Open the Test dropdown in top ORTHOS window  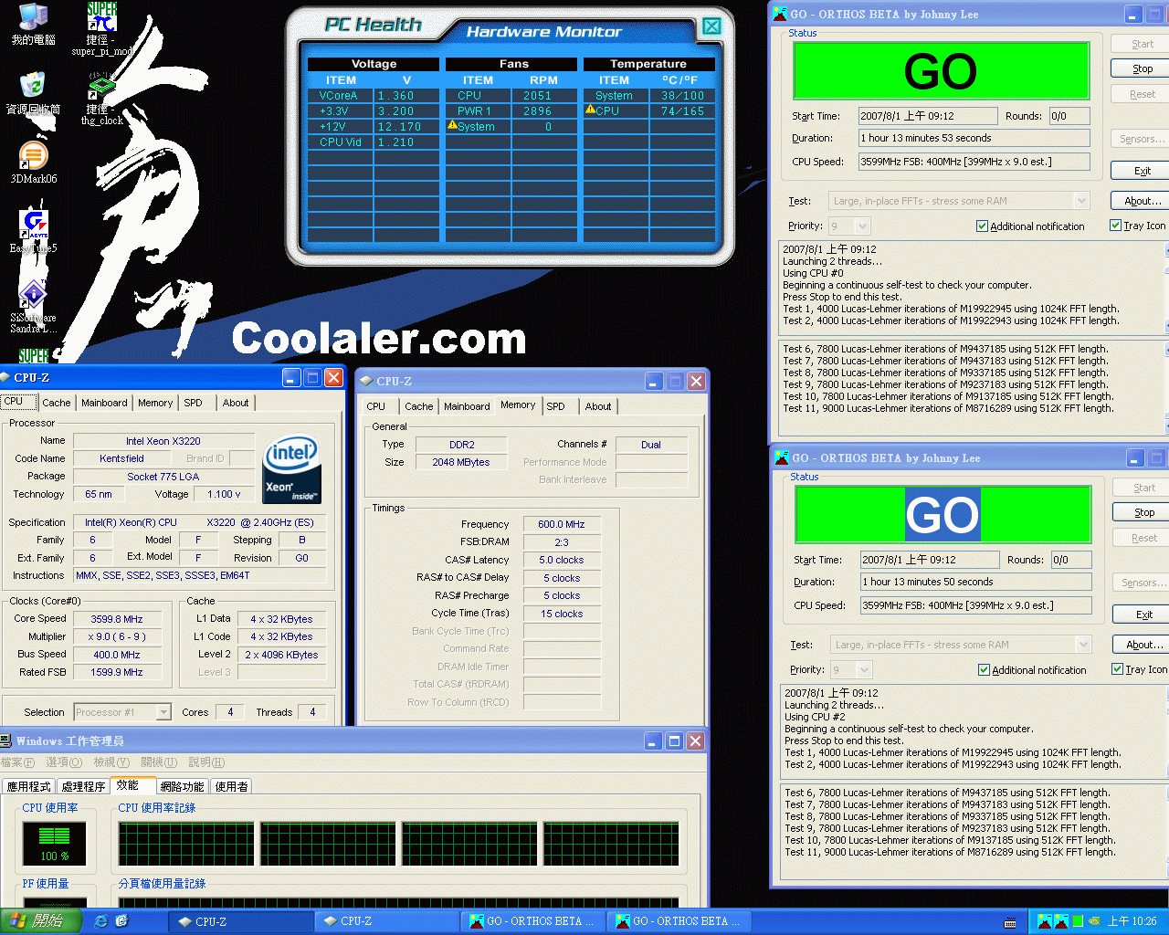[x=1081, y=201]
